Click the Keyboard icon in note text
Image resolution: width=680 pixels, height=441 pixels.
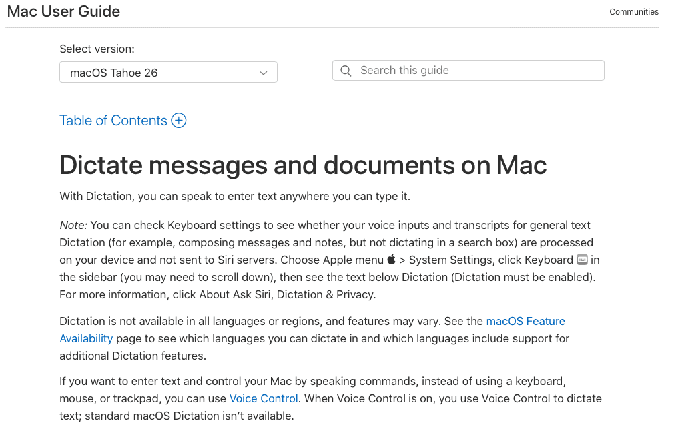point(582,260)
